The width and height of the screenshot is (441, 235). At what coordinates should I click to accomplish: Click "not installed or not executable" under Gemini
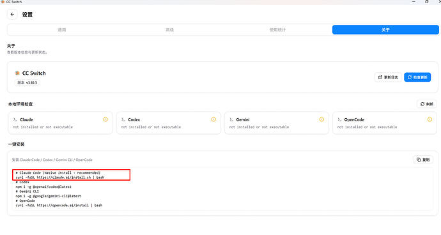click(259, 127)
